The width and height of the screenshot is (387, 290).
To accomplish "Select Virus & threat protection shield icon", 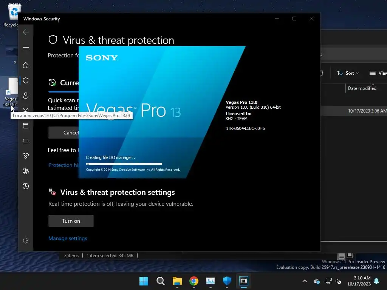I will [26, 80].
